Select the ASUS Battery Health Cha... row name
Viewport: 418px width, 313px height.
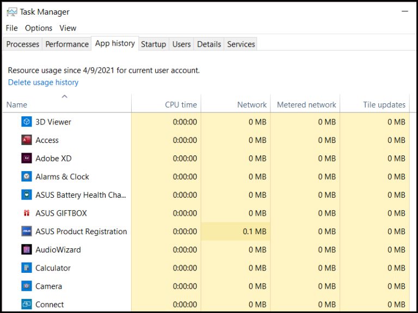pos(81,195)
